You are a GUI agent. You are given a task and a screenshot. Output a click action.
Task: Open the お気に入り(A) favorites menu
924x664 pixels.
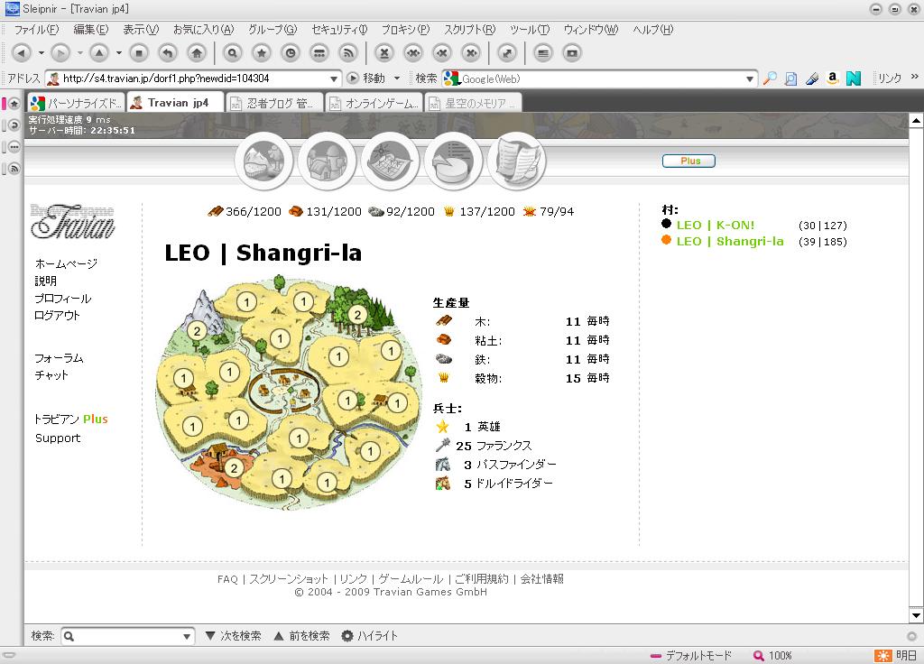203,30
